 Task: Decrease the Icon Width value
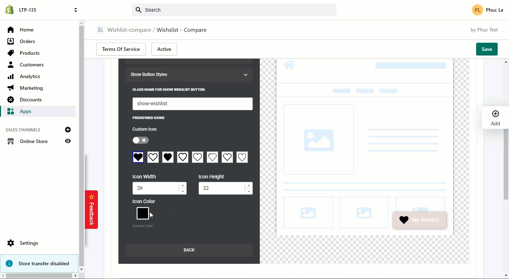[182, 191]
